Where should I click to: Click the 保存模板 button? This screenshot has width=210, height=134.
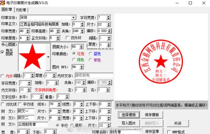[x=152, y=115]
